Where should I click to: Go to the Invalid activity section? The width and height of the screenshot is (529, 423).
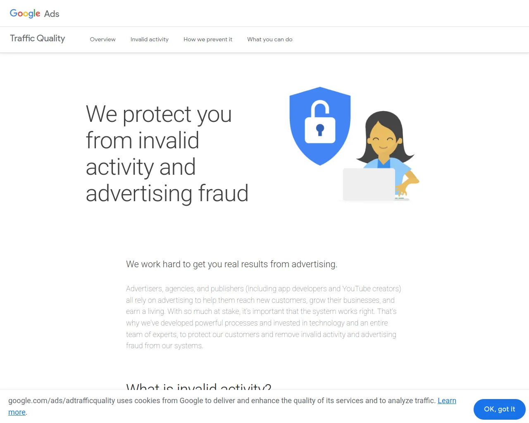(150, 40)
